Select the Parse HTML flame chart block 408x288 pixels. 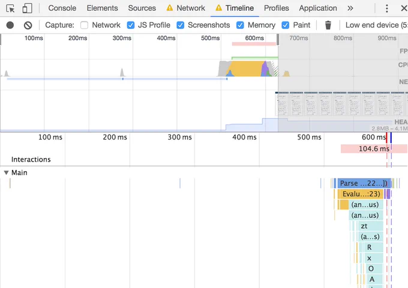click(x=364, y=183)
